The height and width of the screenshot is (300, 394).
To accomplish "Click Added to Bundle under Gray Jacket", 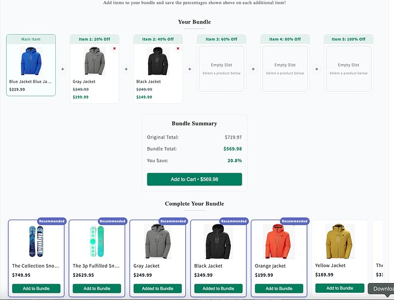I will pos(158,289).
